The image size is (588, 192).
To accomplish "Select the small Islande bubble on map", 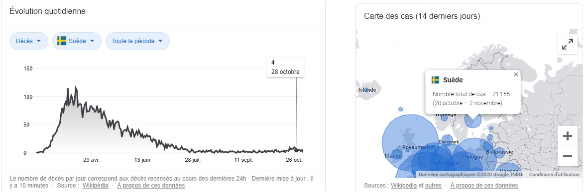I will click(x=367, y=90).
